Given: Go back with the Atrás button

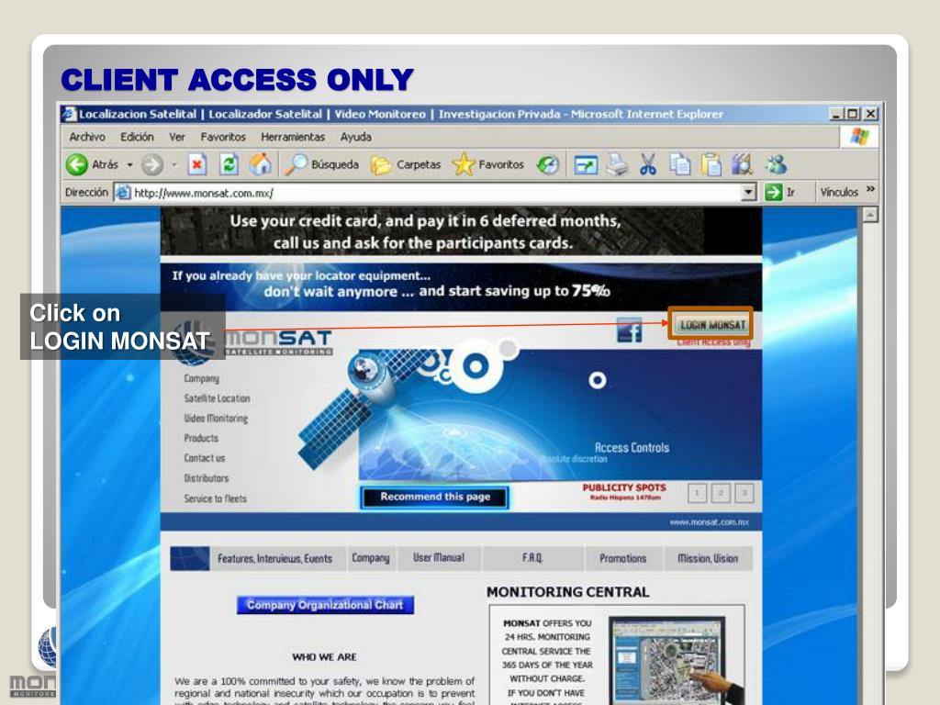Looking at the screenshot, I should coord(92,164).
